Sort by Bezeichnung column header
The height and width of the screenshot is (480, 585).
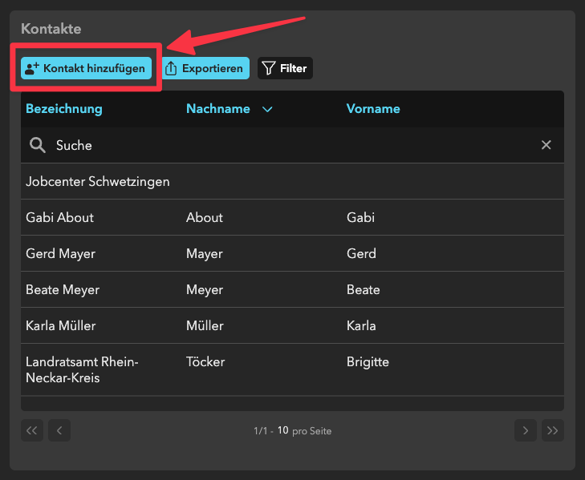click(64, 109)
